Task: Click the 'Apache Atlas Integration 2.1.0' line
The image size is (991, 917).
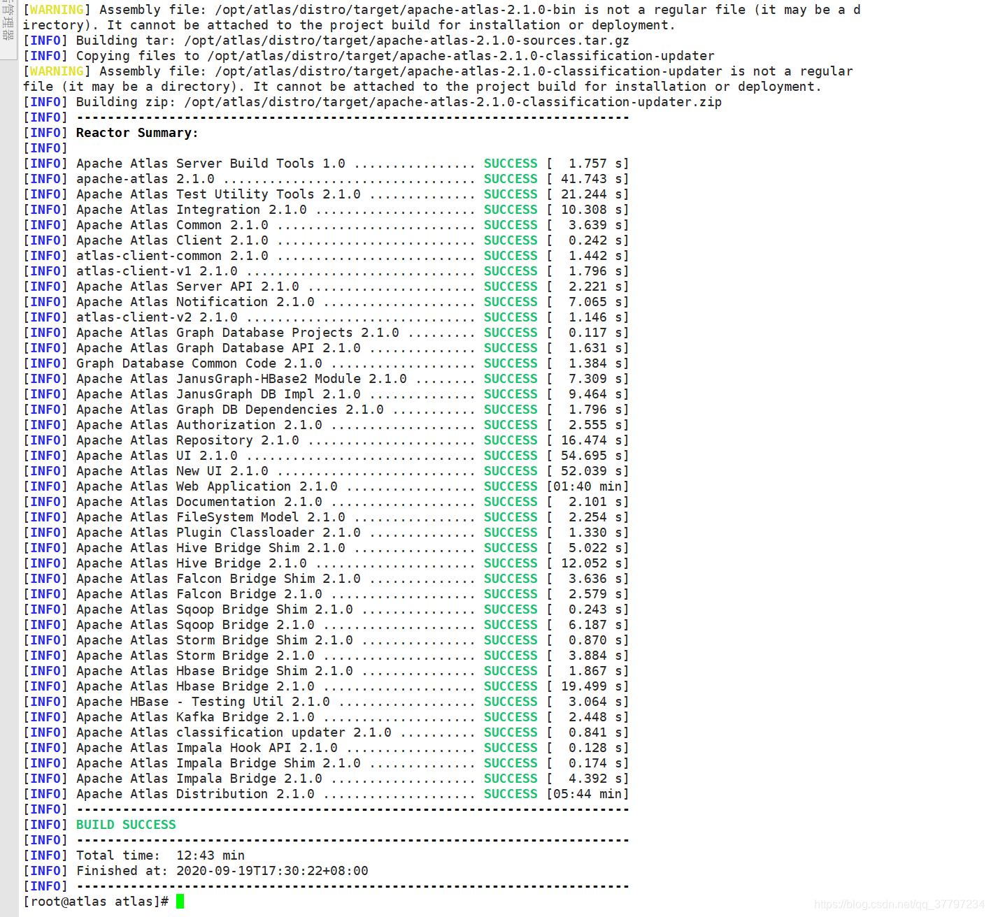Action: click(x=326, y=210)
